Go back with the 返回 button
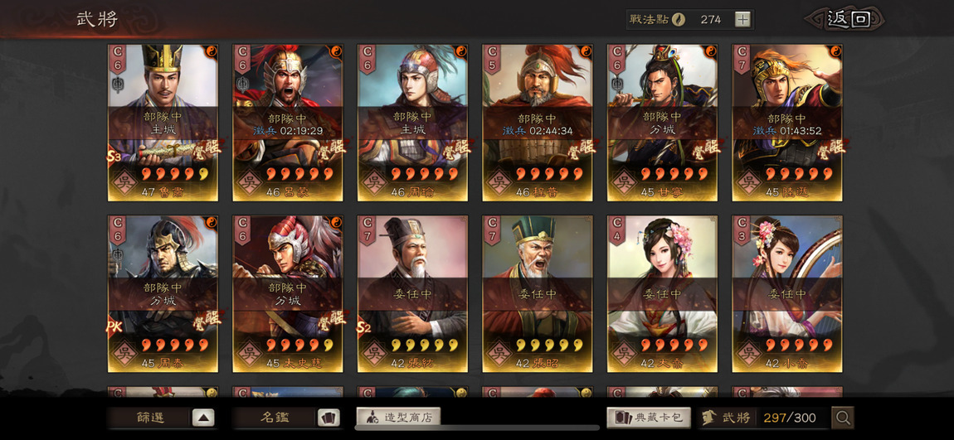 click(x=848, y=19)
